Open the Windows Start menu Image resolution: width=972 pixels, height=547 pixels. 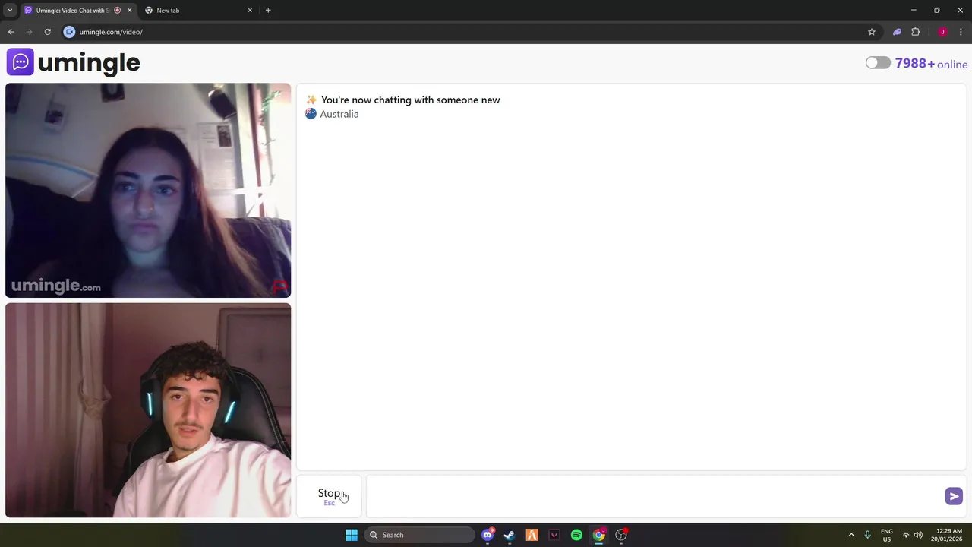pyautogui.click(x=352, y=535)
